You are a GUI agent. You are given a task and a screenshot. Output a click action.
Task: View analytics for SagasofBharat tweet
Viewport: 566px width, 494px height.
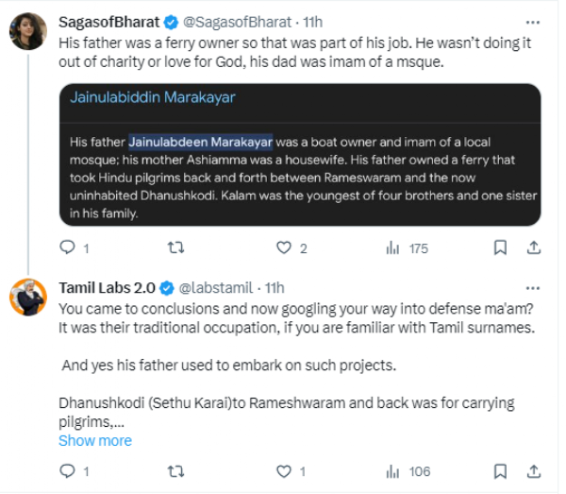point(392,247)
